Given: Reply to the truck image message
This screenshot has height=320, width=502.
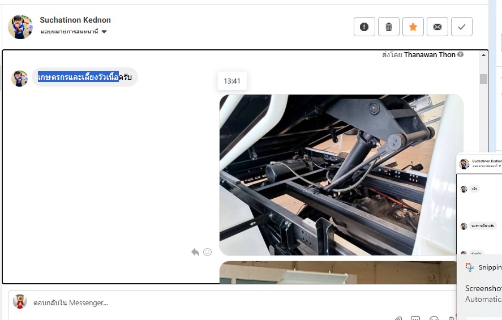Looking at the screenshot, I should click(x=195, y=252).
